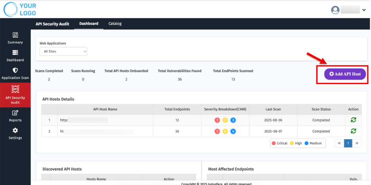Open the Web Applications All Sites dropdown
The width and height of the screenshot is (371, 185).
point(63,51)
